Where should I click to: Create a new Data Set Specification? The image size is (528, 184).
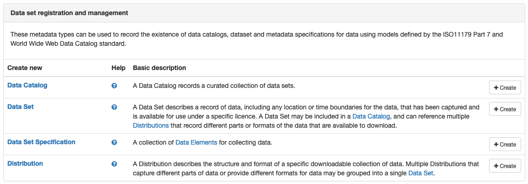pyautogui.click(x=505, y=144)
